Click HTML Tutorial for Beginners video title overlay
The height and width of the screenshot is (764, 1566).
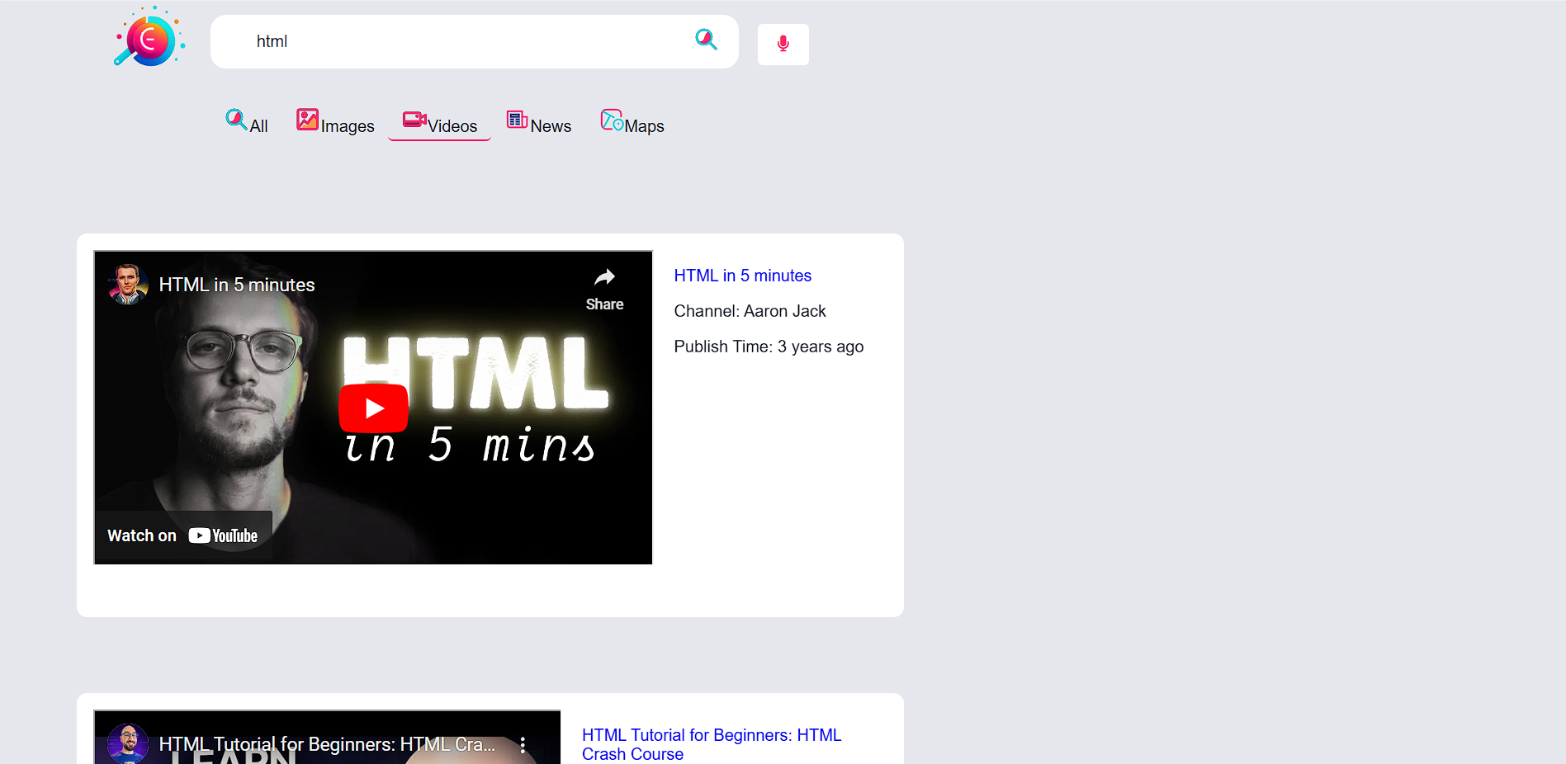(327, 744)
